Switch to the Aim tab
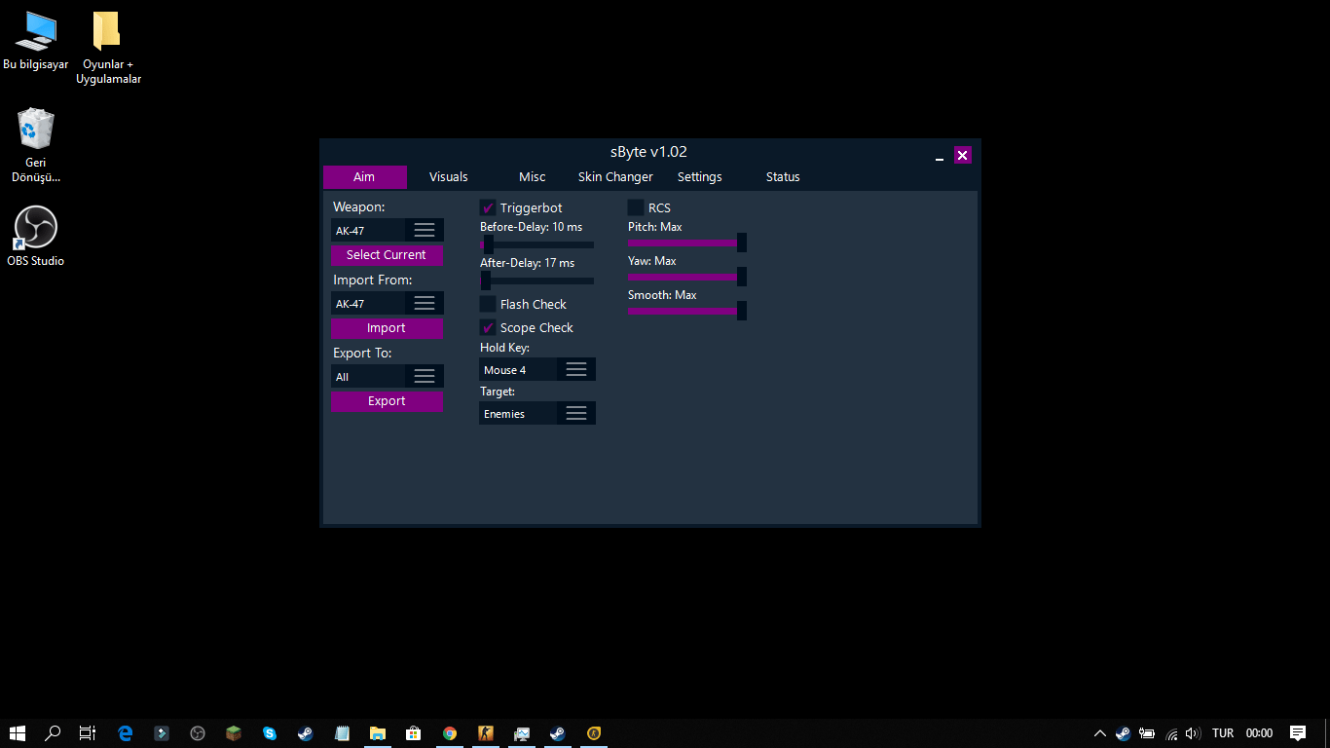 point(364,176)
